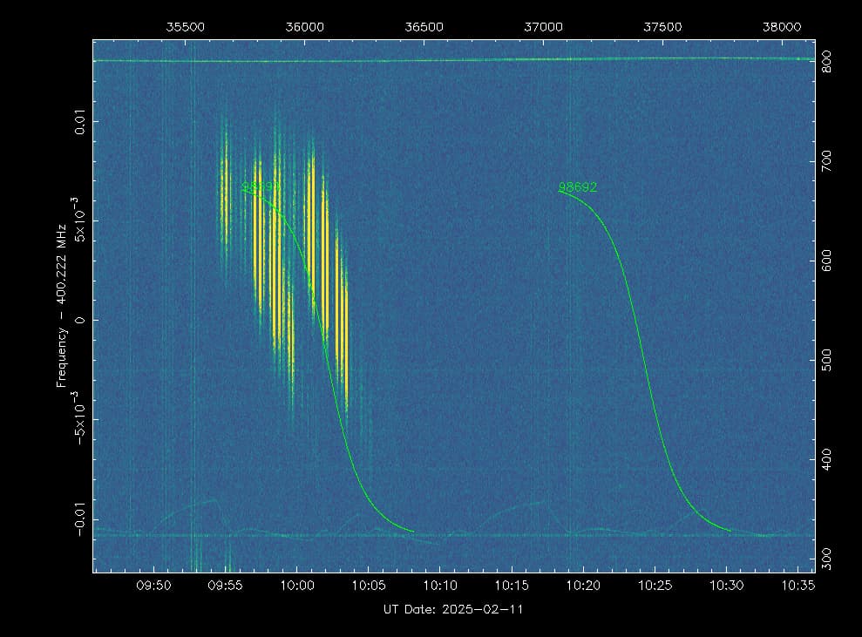This screenshot has width=862, height=637.
Task: Click the 35500 top axis tick label
Action: tap(186, 27)
